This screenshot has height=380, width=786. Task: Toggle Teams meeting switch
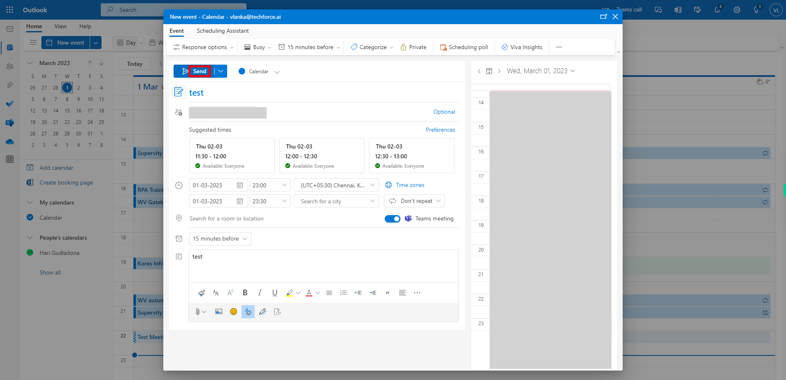click(393, 219)
